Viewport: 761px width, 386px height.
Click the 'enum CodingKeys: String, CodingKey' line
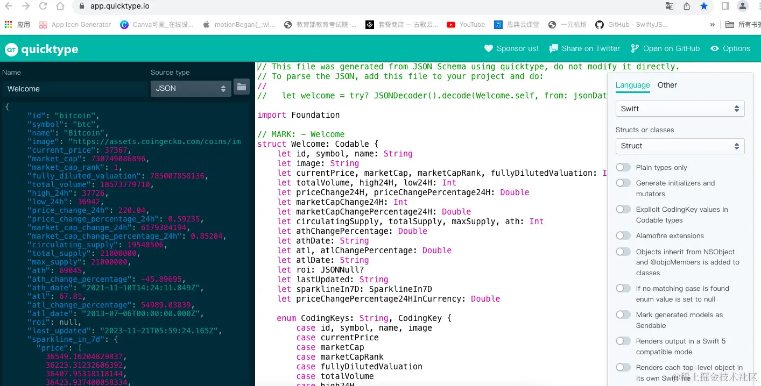[364, 318]
